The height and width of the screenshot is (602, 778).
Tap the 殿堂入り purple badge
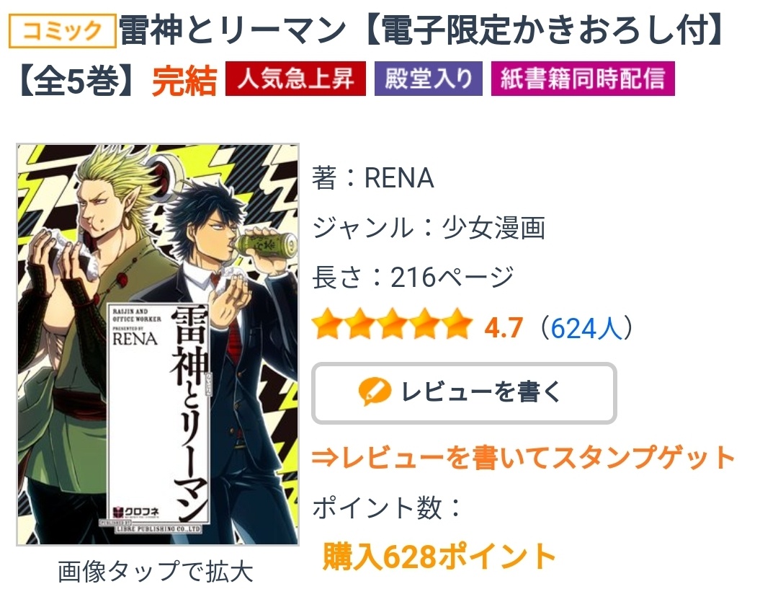[428, 79]
